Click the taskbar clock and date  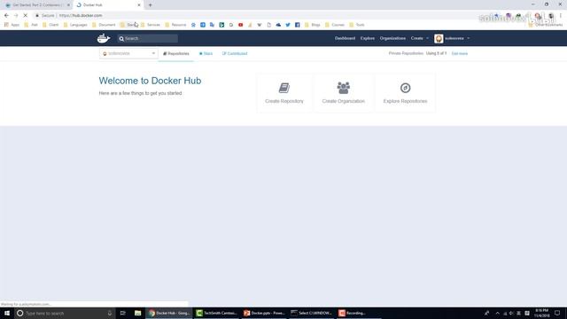[x=541, y=313]
